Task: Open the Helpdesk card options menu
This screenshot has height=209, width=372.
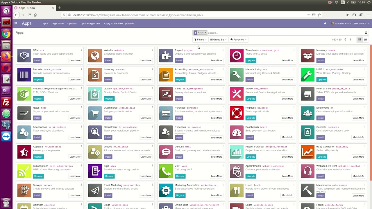Action: pyautogui.click(x=294, y=107)
